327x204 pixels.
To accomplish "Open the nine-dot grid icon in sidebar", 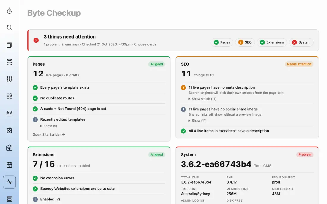I will pos(10,79).
